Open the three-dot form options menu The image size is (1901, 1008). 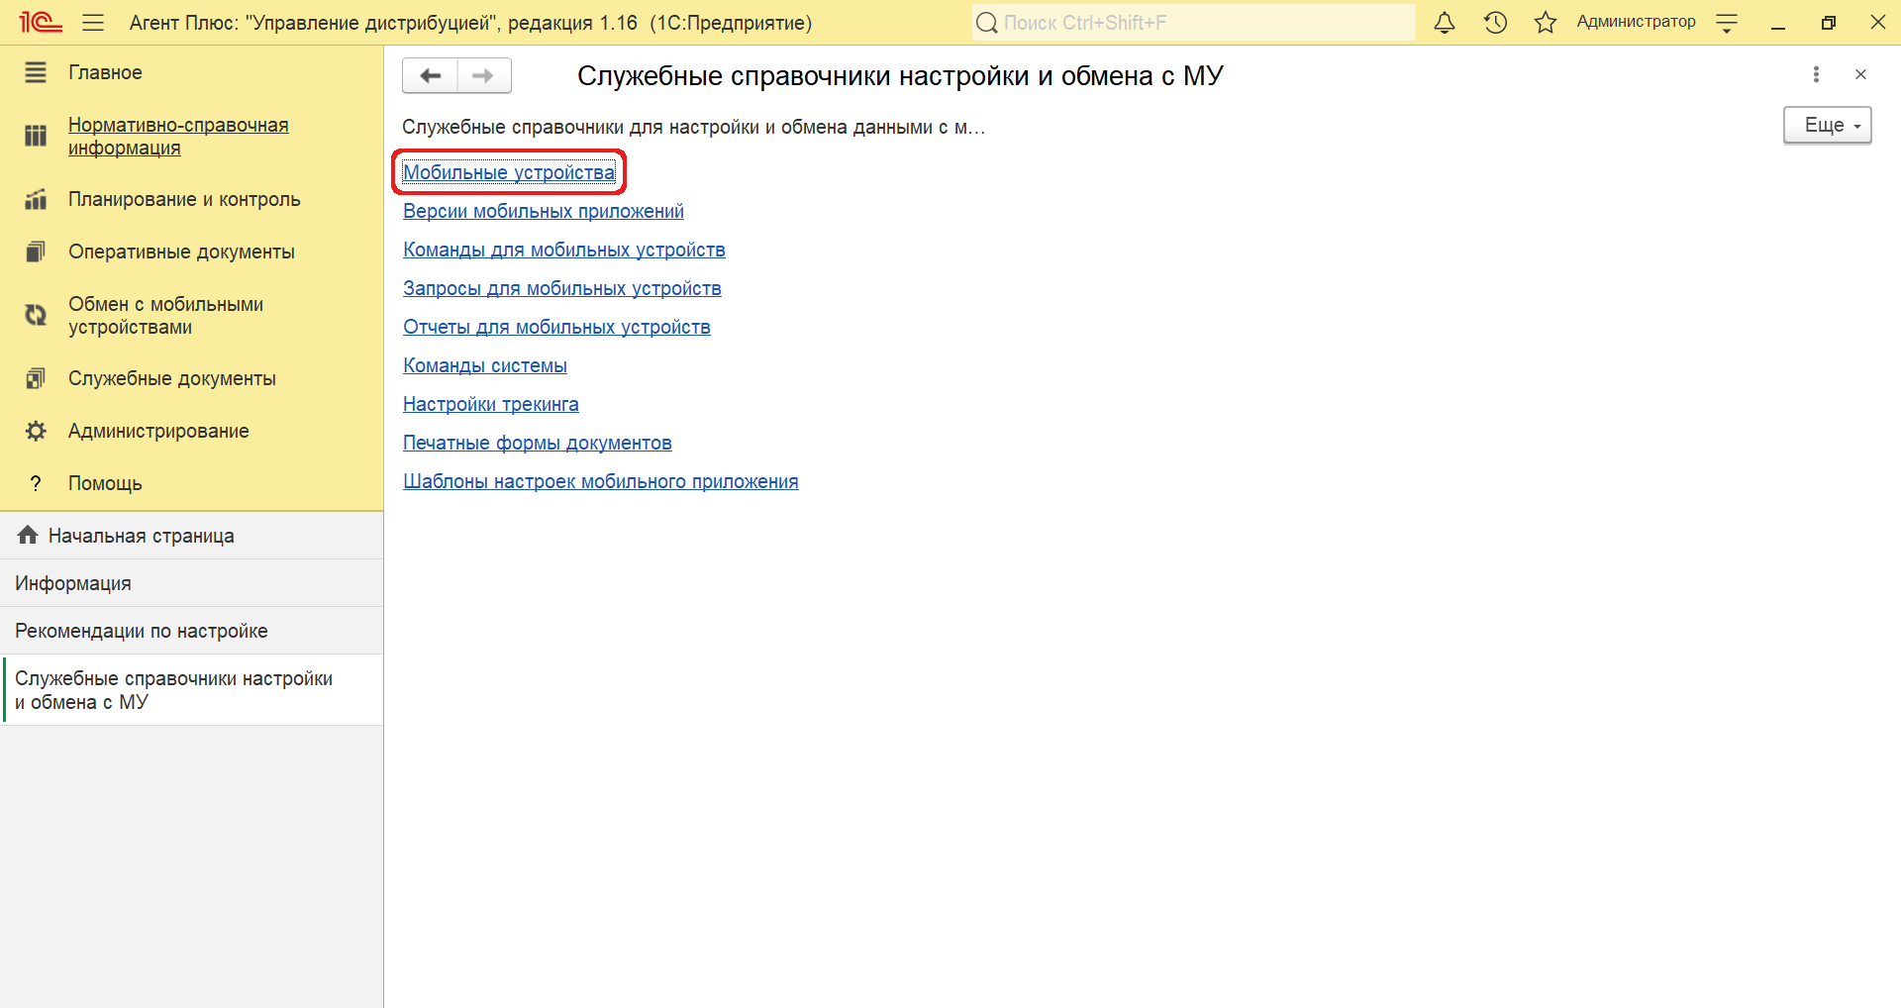(1816, 74)
